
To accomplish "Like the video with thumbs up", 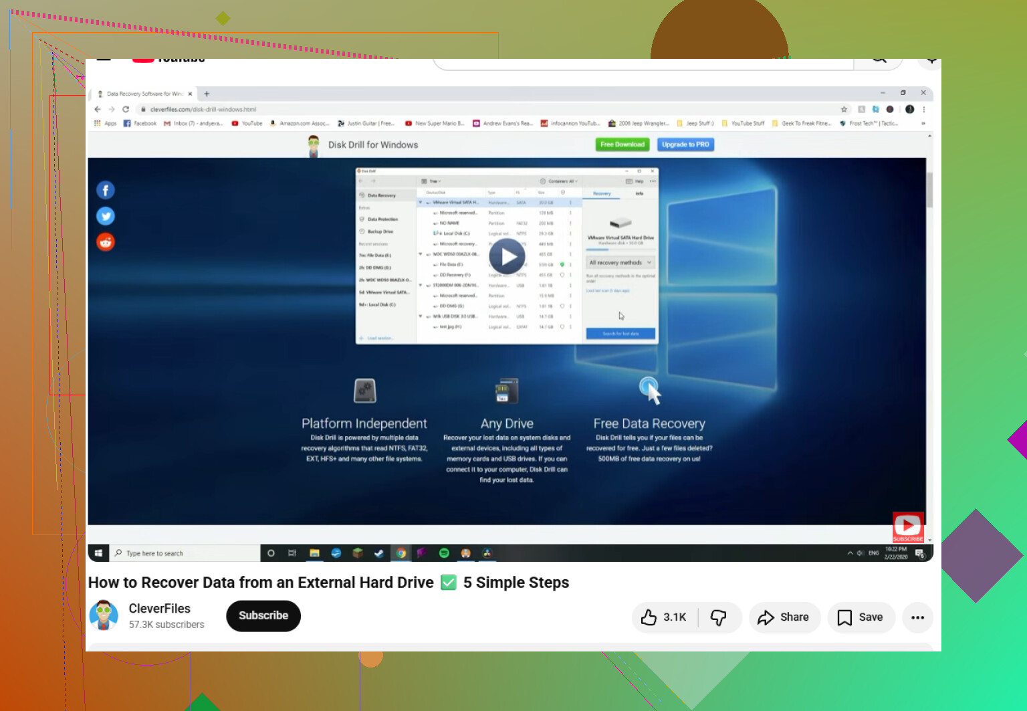I will pyautogui.click(x=665, y=617).
